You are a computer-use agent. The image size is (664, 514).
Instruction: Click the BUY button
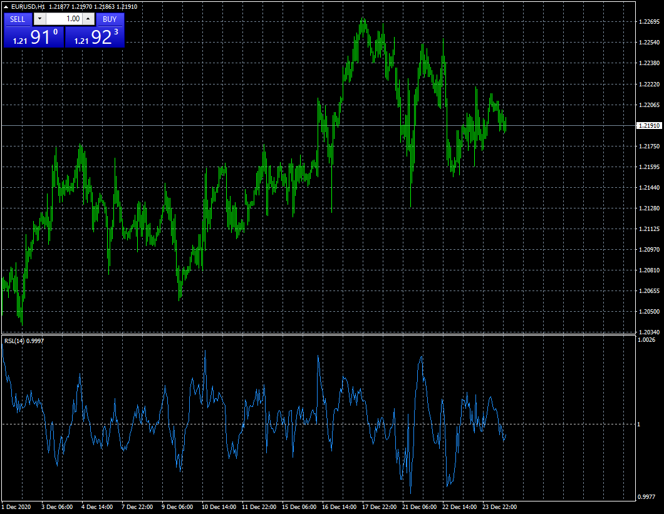[x=110, y=19]
